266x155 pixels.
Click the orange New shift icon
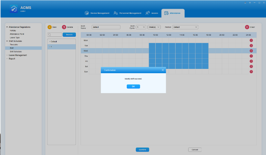tap(50, 27)
